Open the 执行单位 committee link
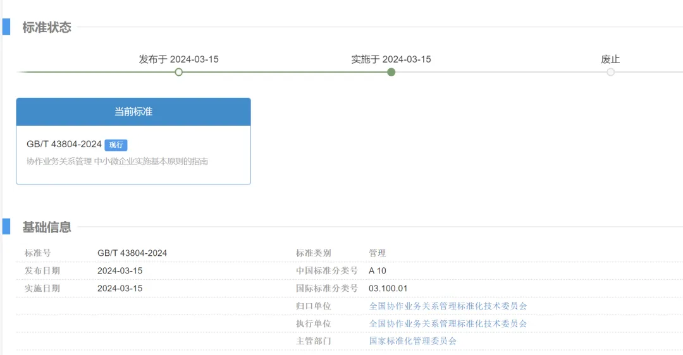 pyautogui.click(x=448, y=323)
